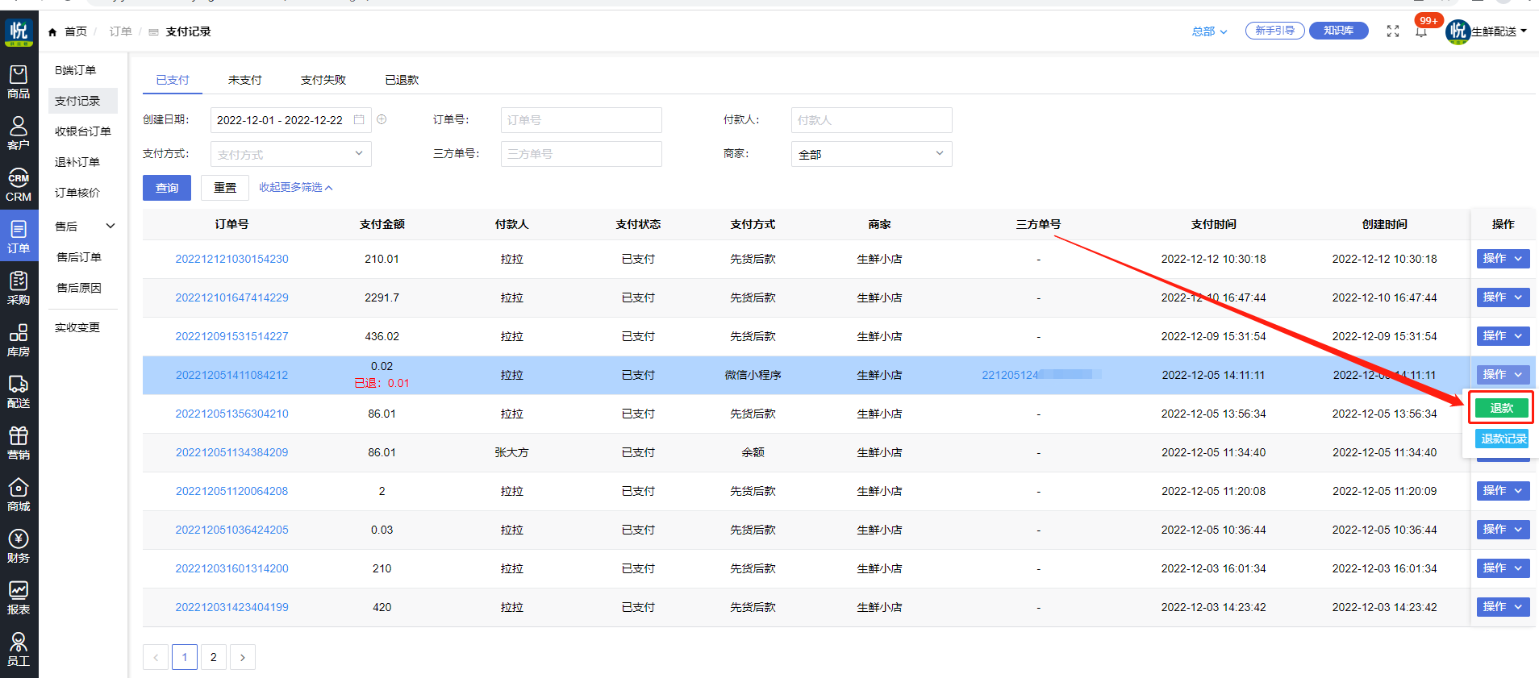1539x678 pixels.
Task: Collapse the 售后 submenu
Action: (111, 227)
